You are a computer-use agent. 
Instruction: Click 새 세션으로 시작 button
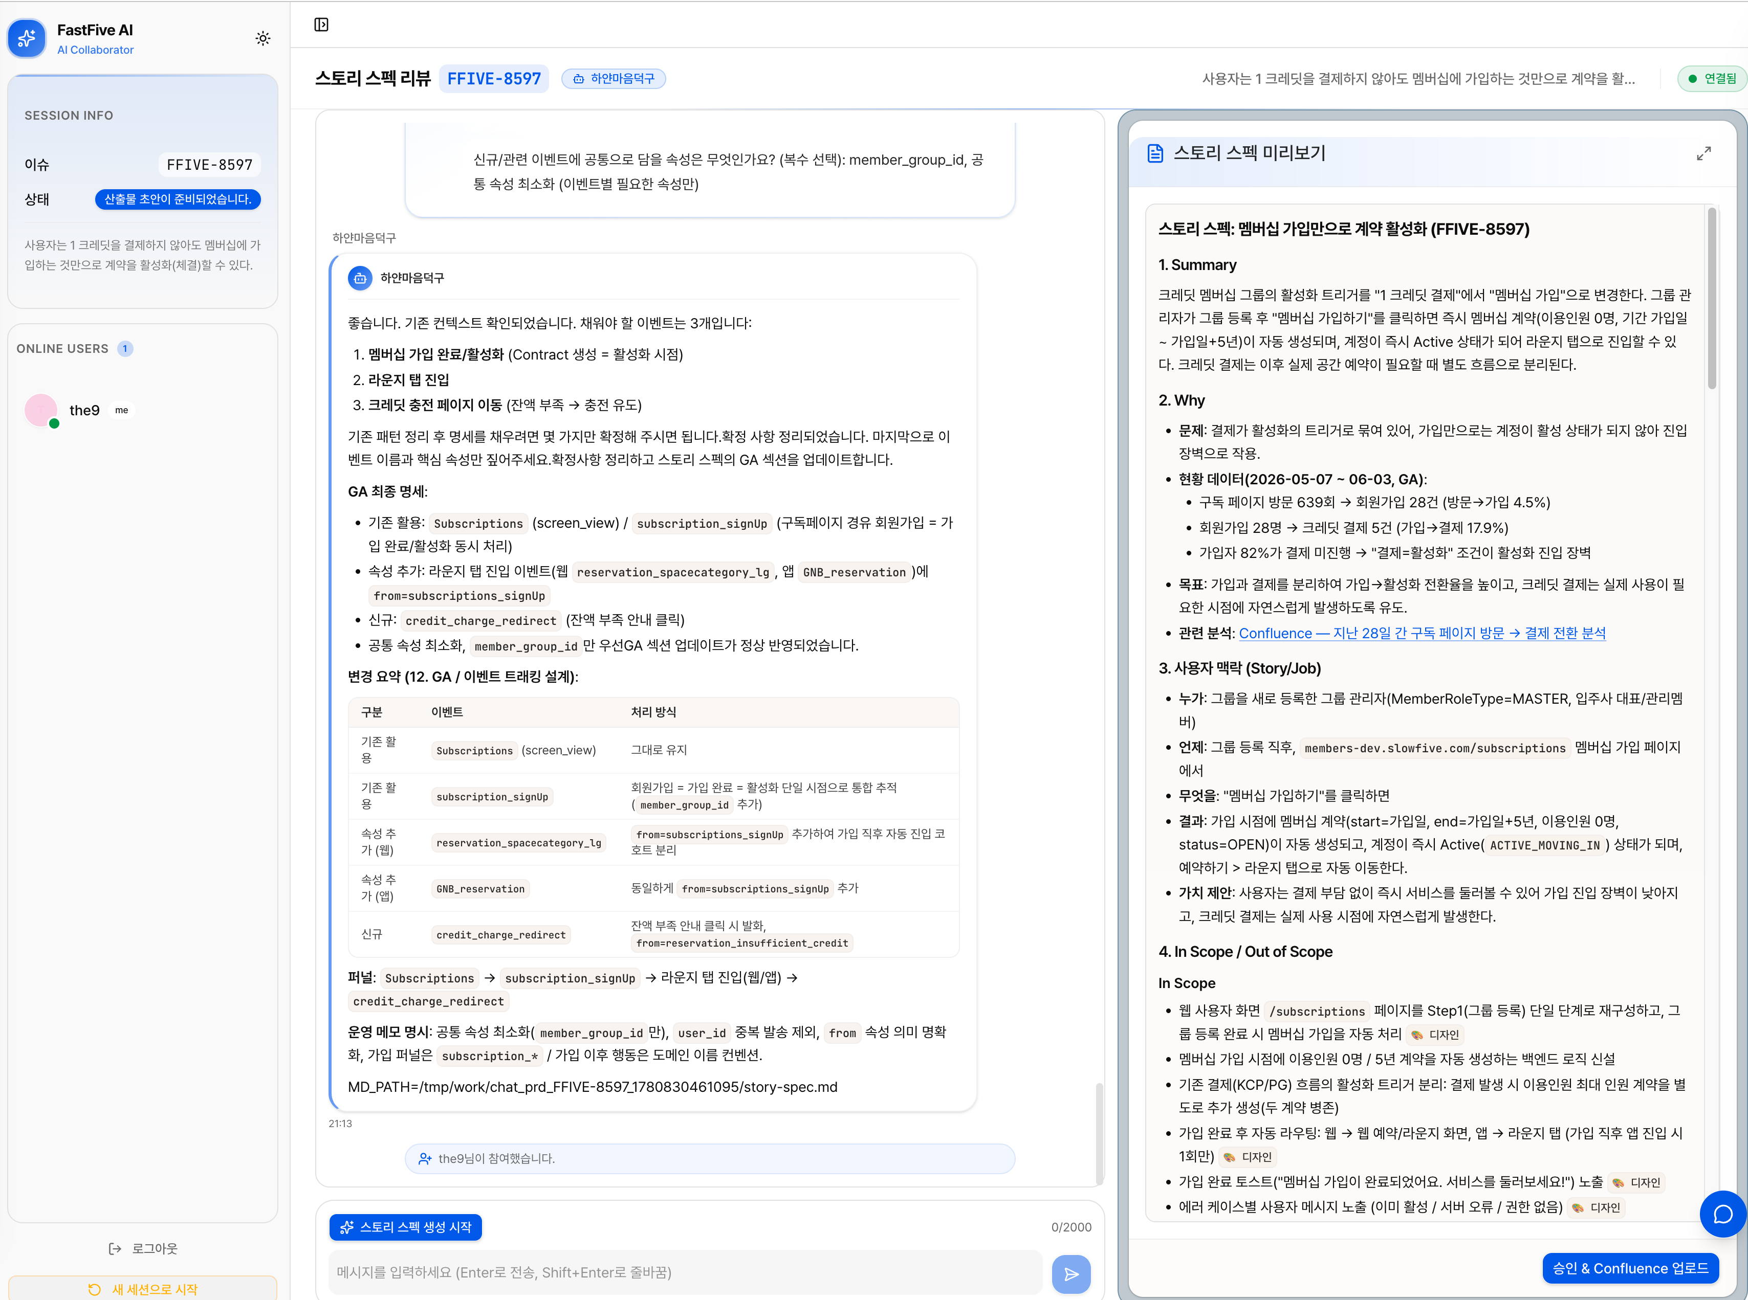(143, 1289)
